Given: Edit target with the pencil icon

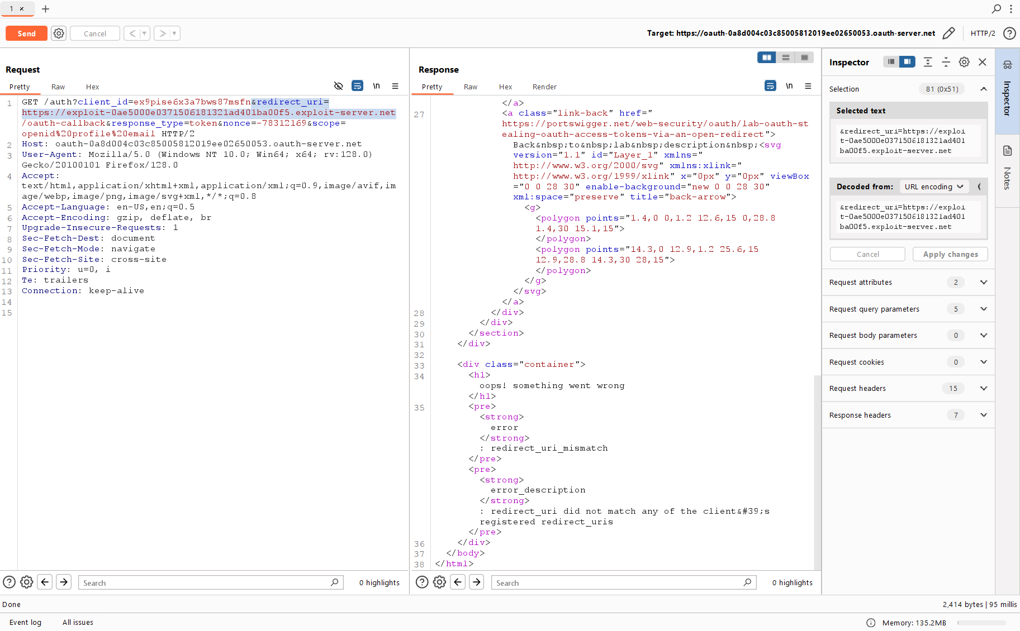Looking at the screenshot, I should click(948, 34).
